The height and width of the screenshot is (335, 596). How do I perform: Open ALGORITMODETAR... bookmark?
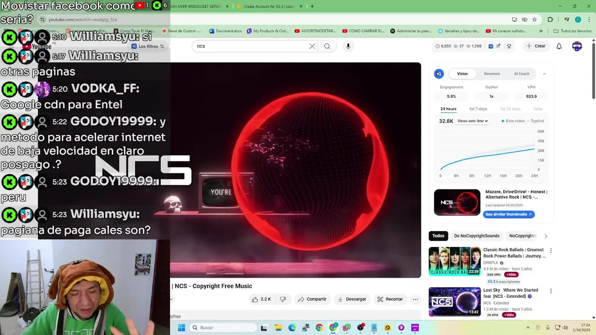(315, 31)
